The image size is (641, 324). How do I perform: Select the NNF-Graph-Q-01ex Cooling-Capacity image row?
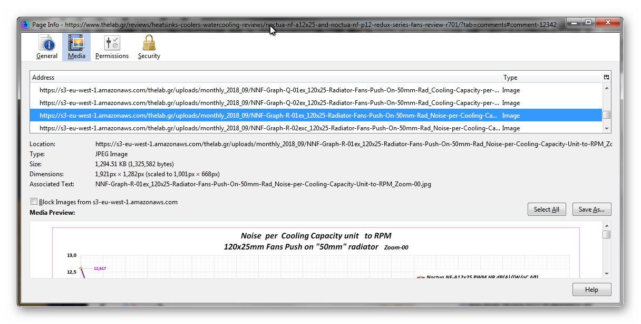click(x=316, y=90)
